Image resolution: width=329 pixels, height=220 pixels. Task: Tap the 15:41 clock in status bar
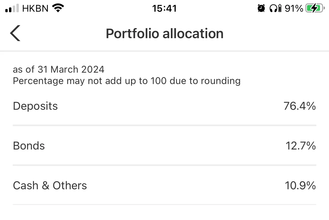(164, 8)
